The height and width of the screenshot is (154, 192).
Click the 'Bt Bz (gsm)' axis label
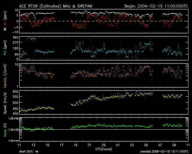pyautogui.click(x=5, y=21)
